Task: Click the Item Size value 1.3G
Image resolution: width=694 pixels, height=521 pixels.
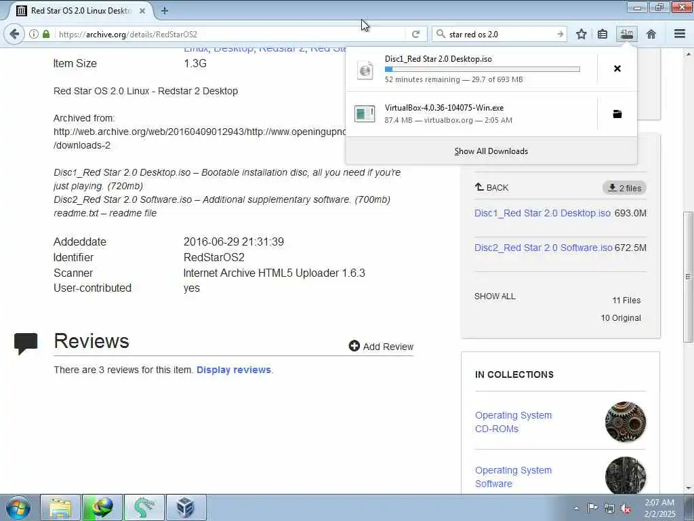Action: point(195,63)
